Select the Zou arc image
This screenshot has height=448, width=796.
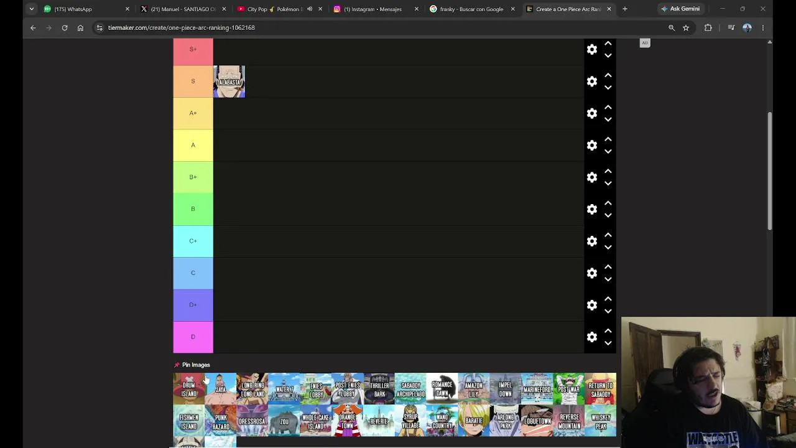pyautogui.click(x=284, y=421)
